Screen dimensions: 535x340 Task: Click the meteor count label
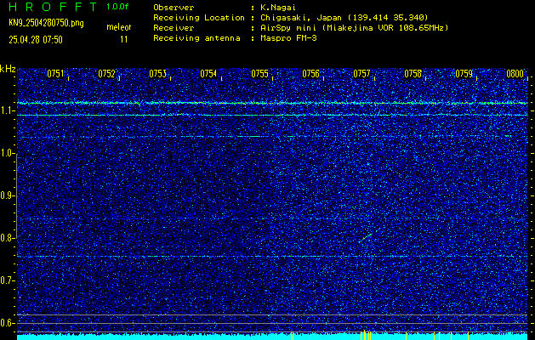click(x=119, y=27)
